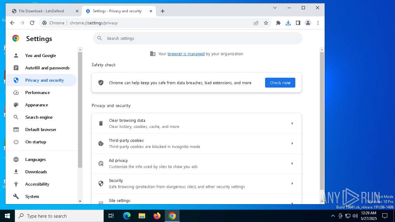The height and width of the screenshot is (222, 395).
Task: Open the Downloads toolbar icon
Action: click(x=288, y=23)
